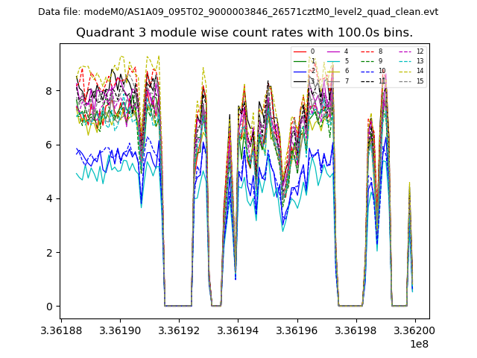Click the x-axis tick label 3.36188
The width and height of the screenshot is (477, 358).
click(x=61, y=330)
